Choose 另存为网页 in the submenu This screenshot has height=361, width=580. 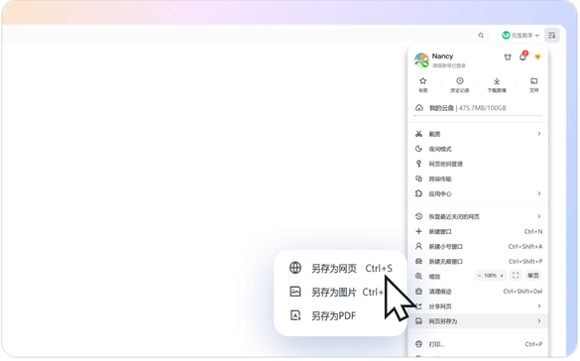[340, 268]
